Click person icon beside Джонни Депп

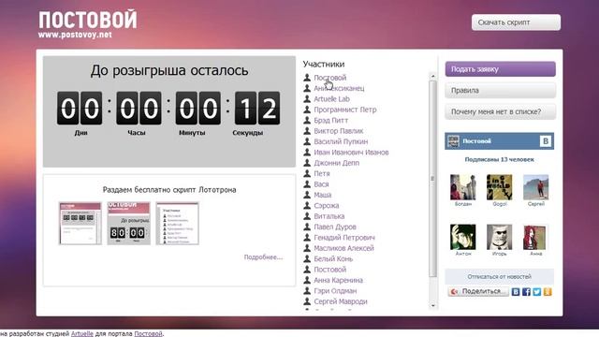coord(307,163)
